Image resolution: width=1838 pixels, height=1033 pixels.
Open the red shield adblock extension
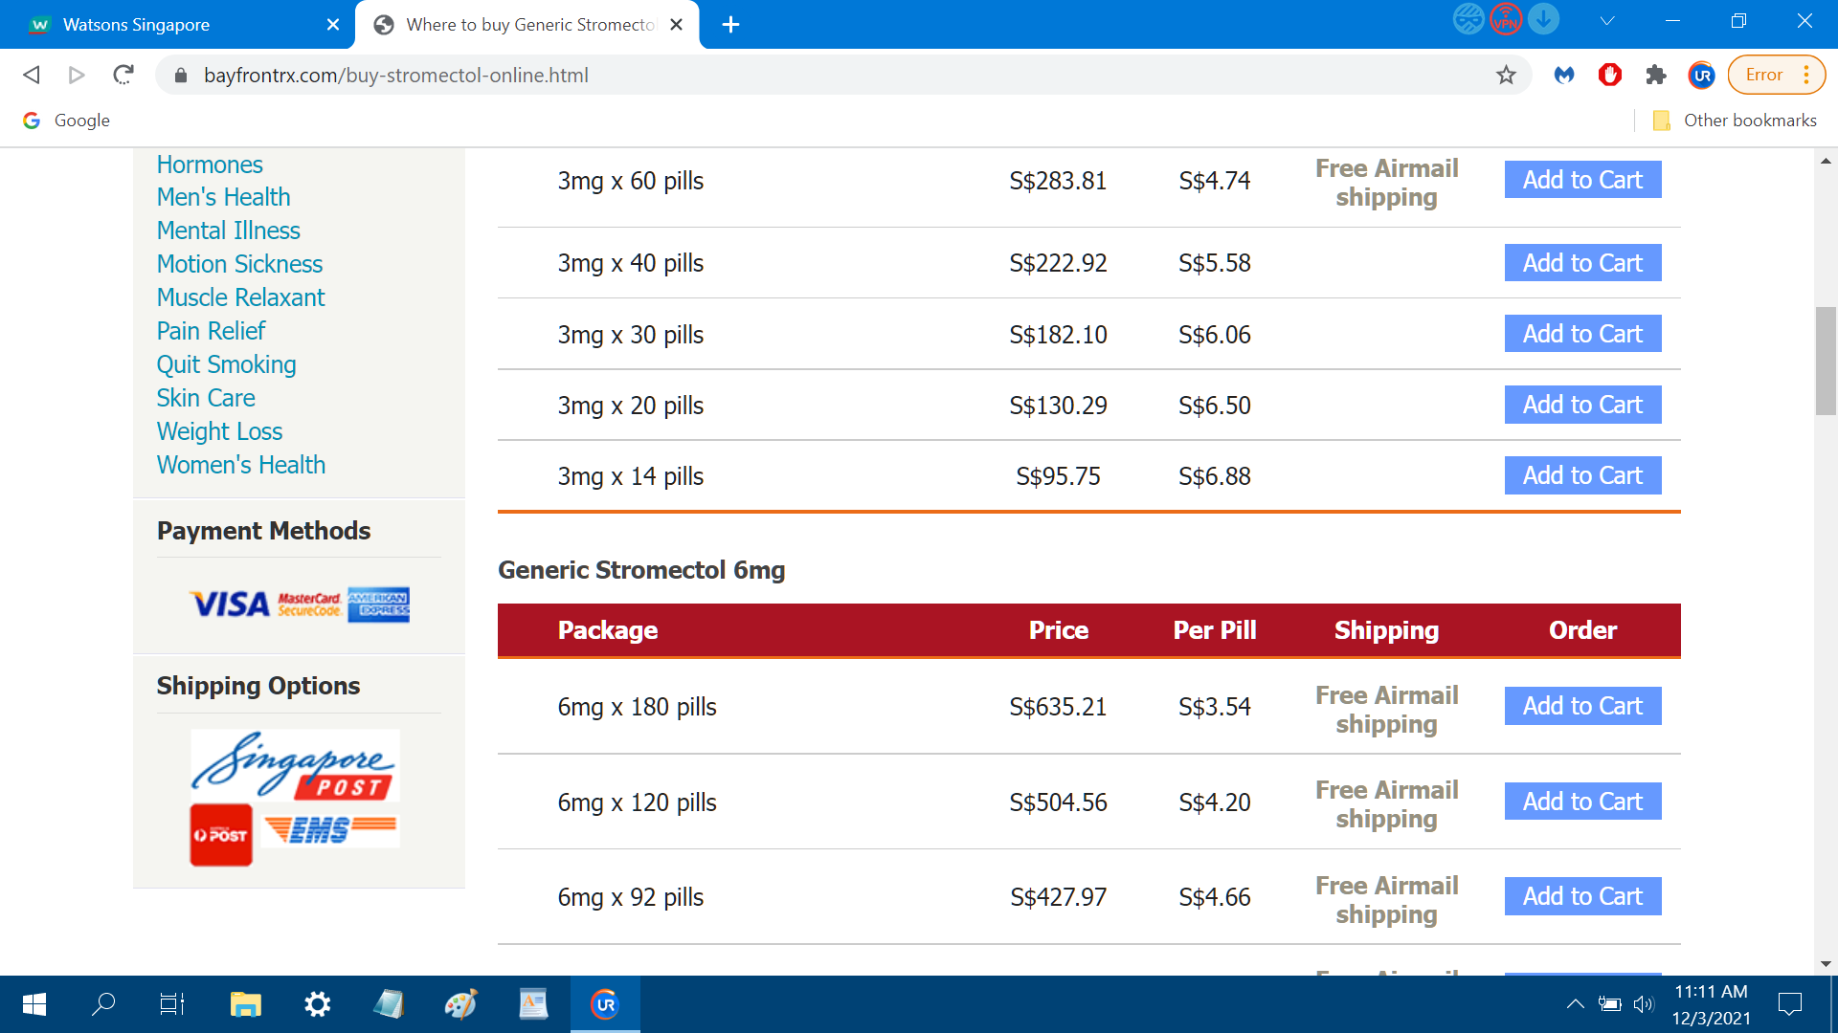[x=1610, y=75]
